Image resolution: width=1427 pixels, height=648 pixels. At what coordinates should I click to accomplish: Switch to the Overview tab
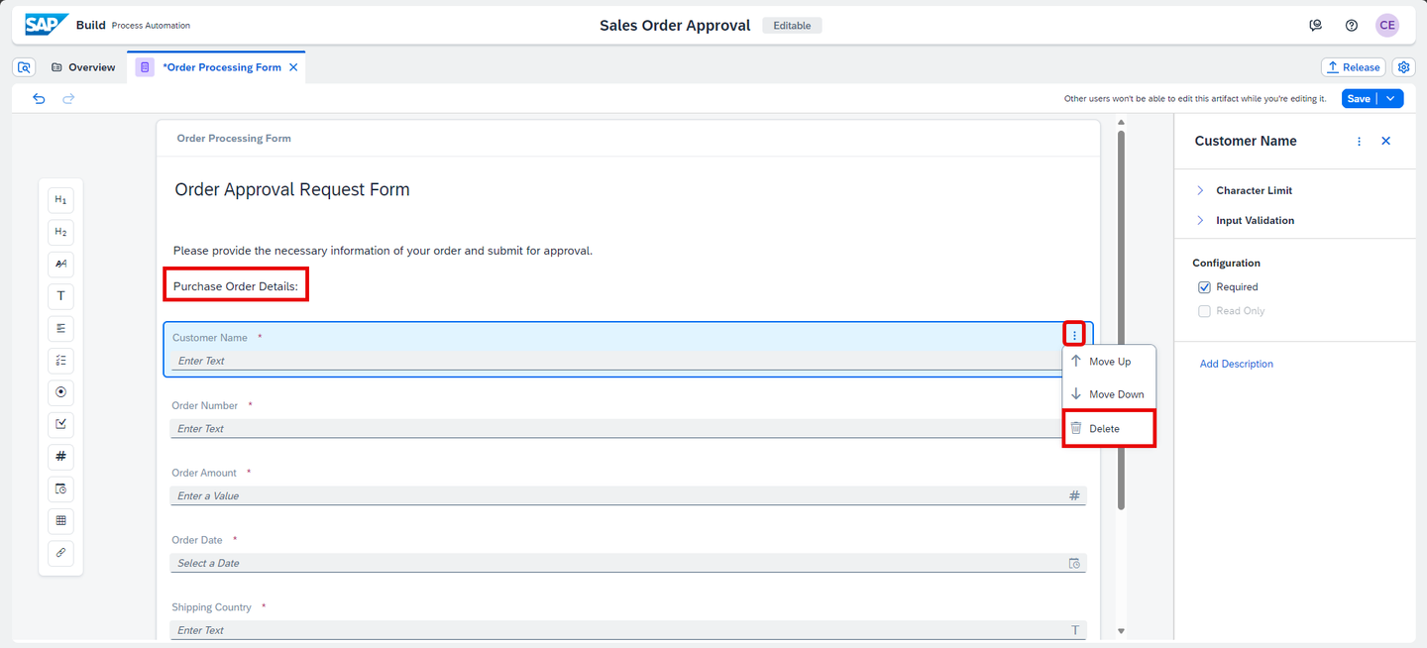(83, 67)
